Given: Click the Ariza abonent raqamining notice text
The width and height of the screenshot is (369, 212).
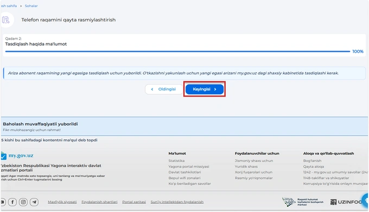Looking at the screenshot, I should pyautogui.click(x=174, y=73).
